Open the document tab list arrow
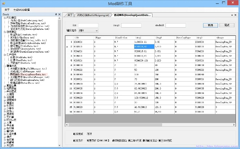Image resolution: width=240 pixels, height=149 pixels. 231,15
